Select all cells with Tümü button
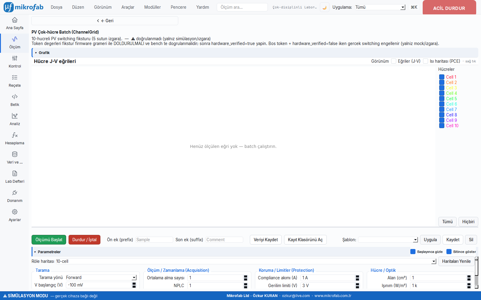Screen dimensions: 481x300 (x=447, y=222)
